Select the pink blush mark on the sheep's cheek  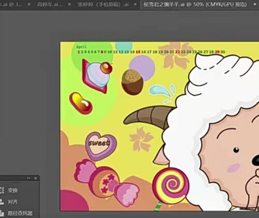point(234,168)
